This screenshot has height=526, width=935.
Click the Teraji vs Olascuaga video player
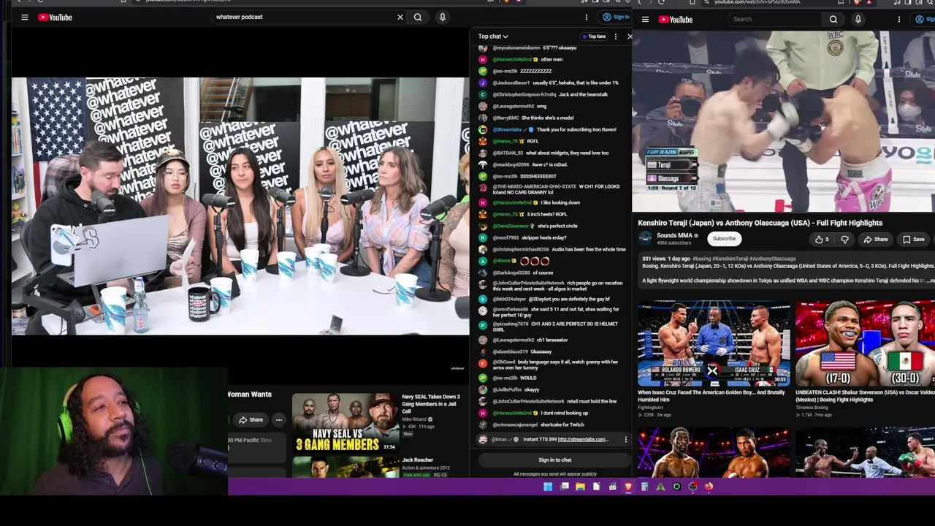[x=783, y=121]
